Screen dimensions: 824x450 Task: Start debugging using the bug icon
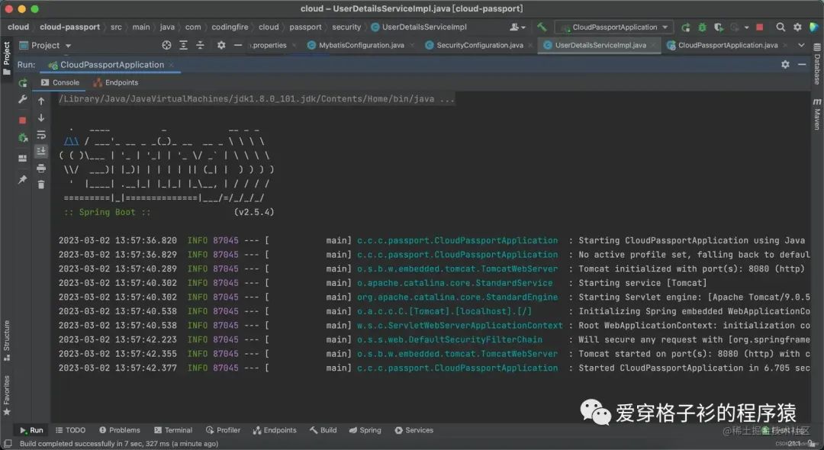(702, 27)
